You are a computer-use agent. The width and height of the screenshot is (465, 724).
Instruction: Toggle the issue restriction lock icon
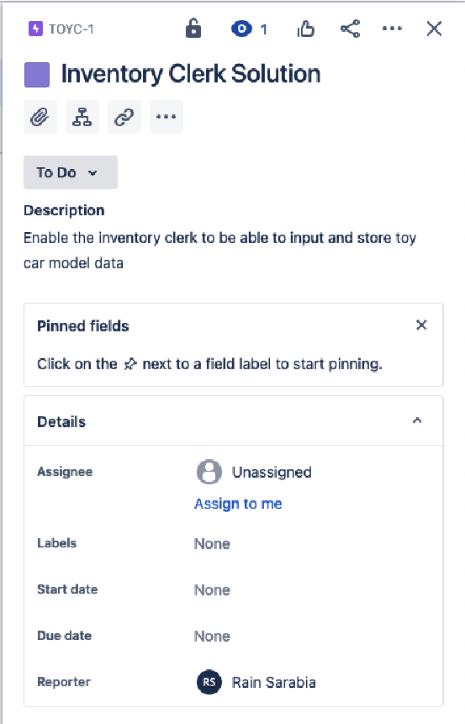pos(193,29)
